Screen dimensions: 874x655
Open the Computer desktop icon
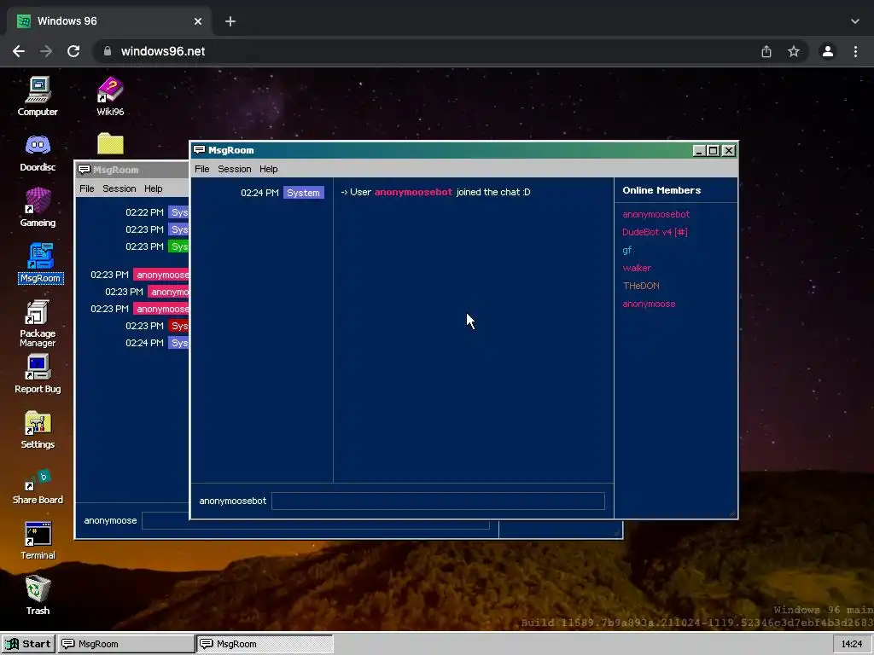(38, 96)
